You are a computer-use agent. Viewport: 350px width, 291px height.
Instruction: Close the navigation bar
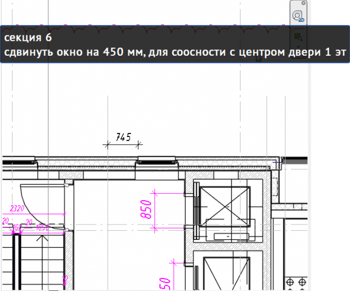(x=303, y=3)
